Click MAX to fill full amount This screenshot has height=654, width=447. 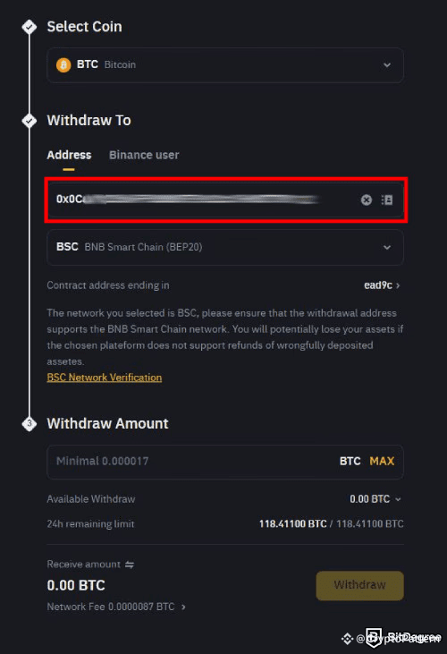[382, 462]
